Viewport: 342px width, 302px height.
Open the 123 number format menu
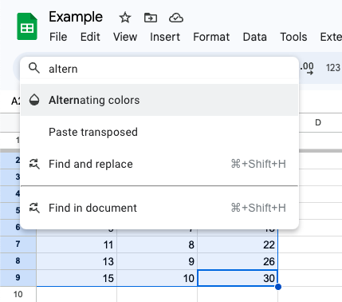point(333,68)
